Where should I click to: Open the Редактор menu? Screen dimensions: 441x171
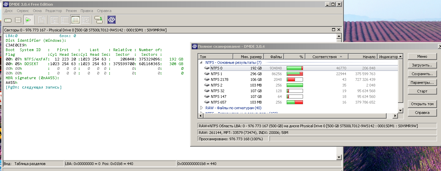click(53, 11)
